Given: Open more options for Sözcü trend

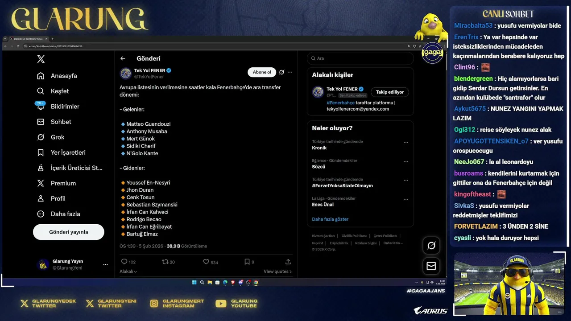Looking at the screenshot, I should click(406, 161).
